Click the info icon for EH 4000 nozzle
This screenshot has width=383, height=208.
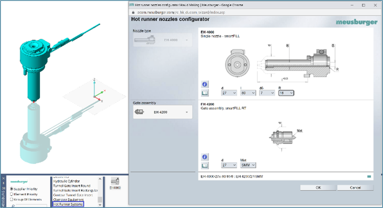205,85
